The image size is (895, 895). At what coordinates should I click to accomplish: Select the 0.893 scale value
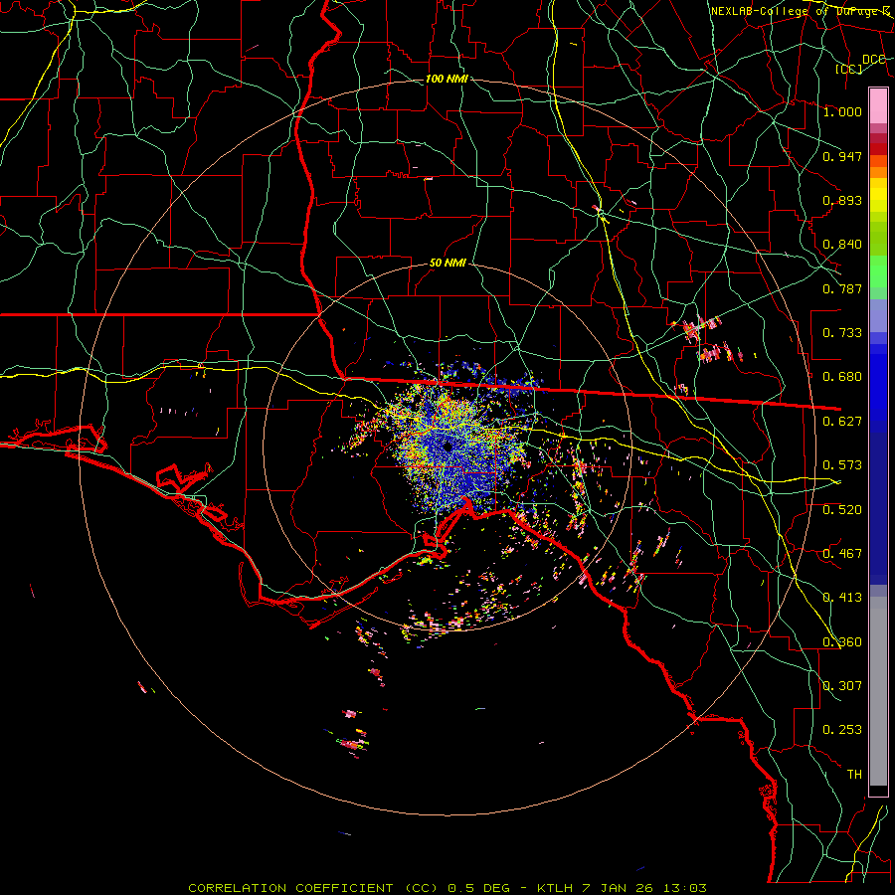coord(842,200)
